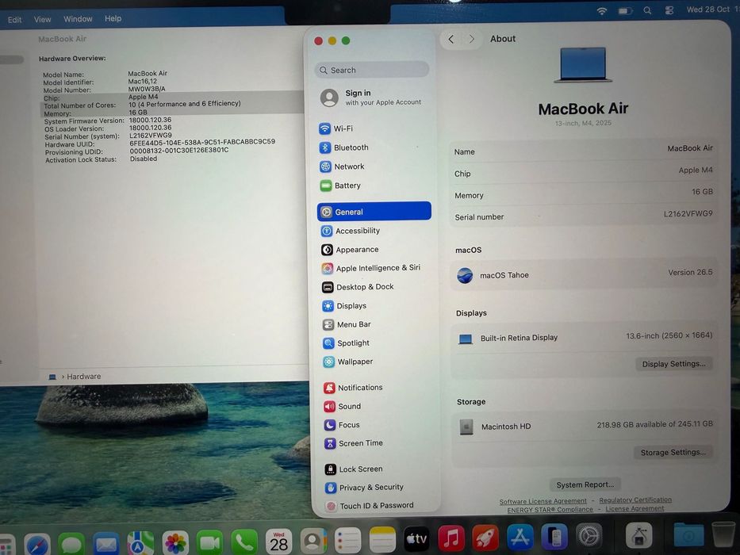The image size is (740, 555).
Task: Click the date and time in menu bar
Action: point(711,10)
